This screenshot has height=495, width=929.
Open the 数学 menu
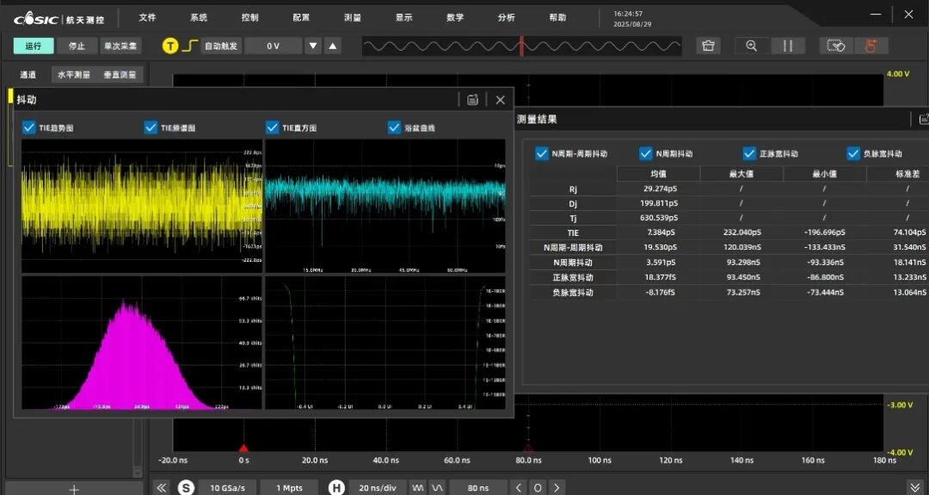[455, 17]
